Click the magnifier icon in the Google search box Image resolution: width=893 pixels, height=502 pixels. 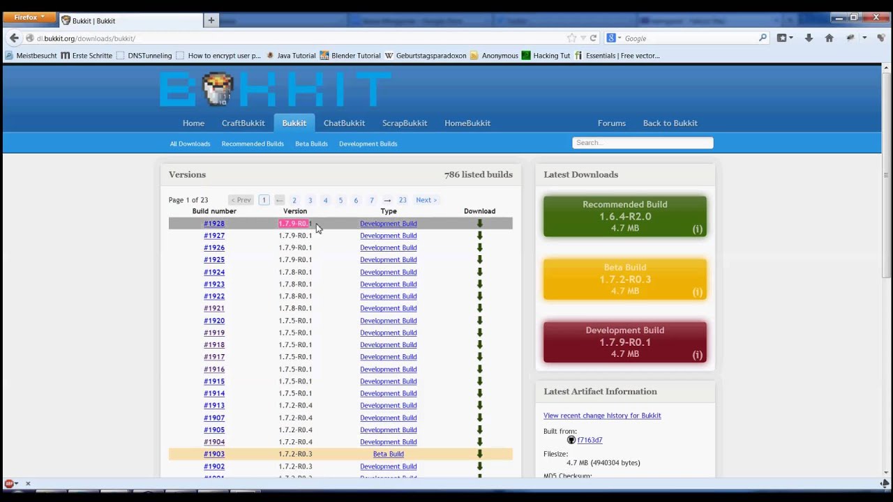coord(763,38)
